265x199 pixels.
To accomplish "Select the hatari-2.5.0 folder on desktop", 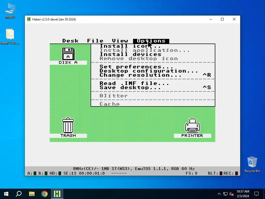I will [x=10, y=36].
